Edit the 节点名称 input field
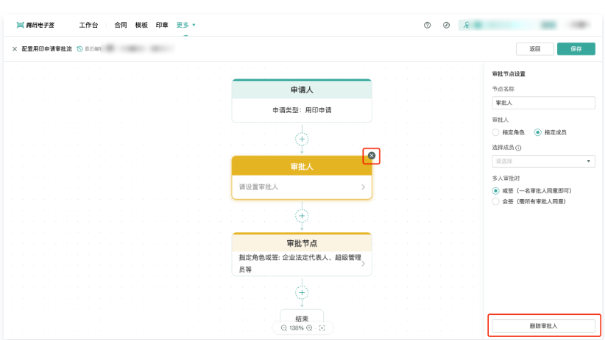This screenshot has height=340, width=605. (x=543, y=103)
